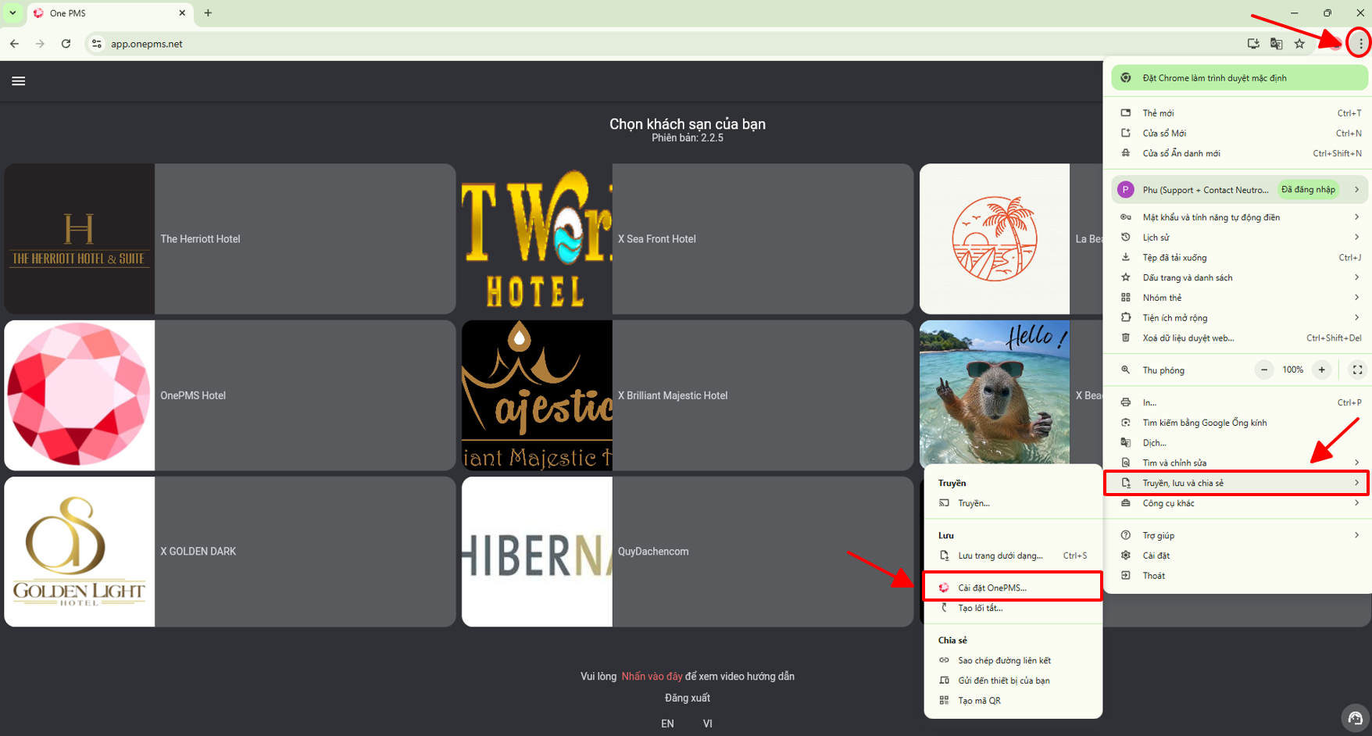The height and width of the screenshot is (736, 1372).
Task: Select Lưu trang dưới dạng...
Action: (x=1013, y=556)
